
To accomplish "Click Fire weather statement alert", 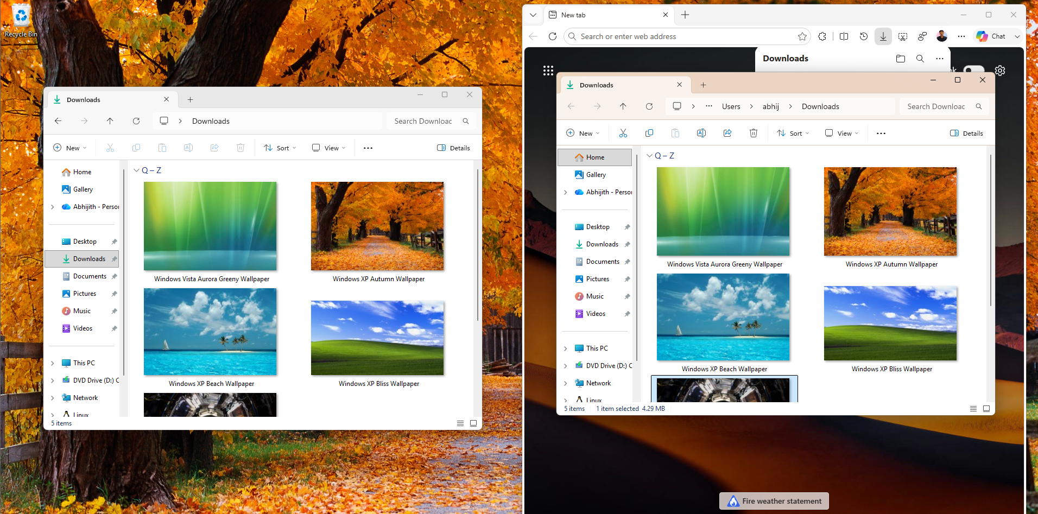I will 774,501.
